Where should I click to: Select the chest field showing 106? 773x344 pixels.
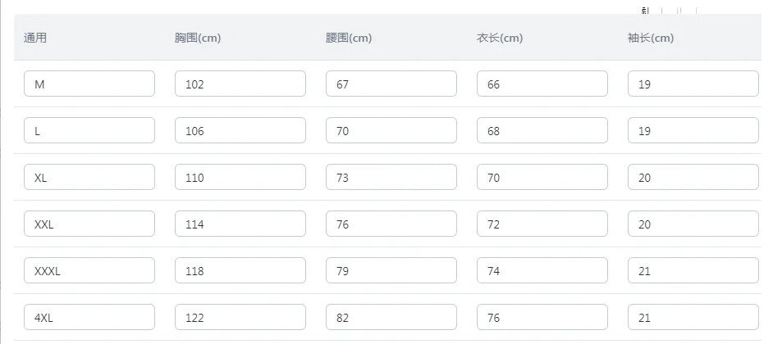(240, 130)
